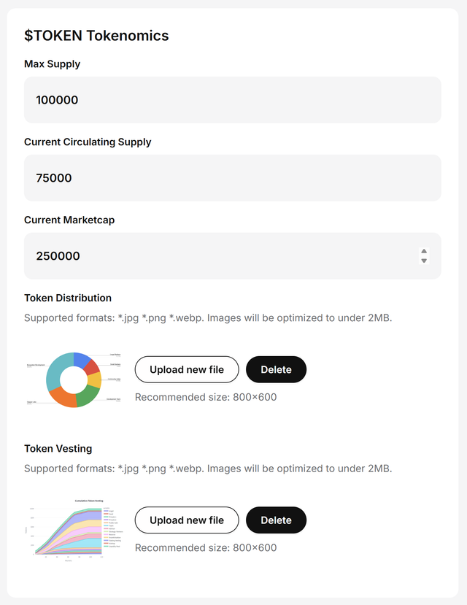Viewport: 467px width, 605px height.
Task: Delete the Token Vesting image
Action: tap(276, 520)
